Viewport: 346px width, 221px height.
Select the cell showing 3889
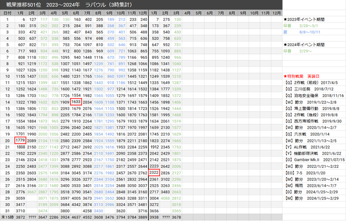click(142, 217)
